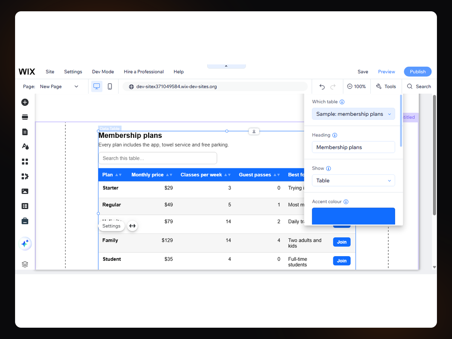The image size is (452, 339).
Task: Open the CMS table icon in sidebar
Action: click(25, 206)
